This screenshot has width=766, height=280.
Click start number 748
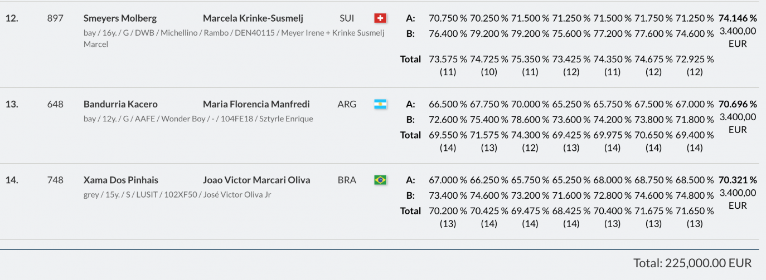(55, 180)
